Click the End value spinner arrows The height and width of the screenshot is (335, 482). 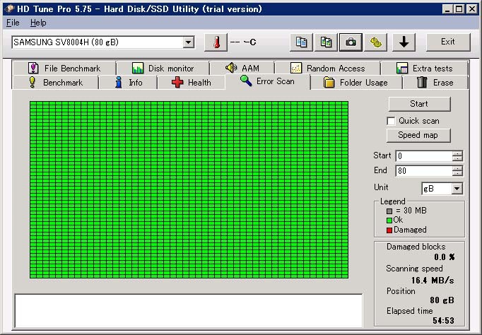coord(457,171)
